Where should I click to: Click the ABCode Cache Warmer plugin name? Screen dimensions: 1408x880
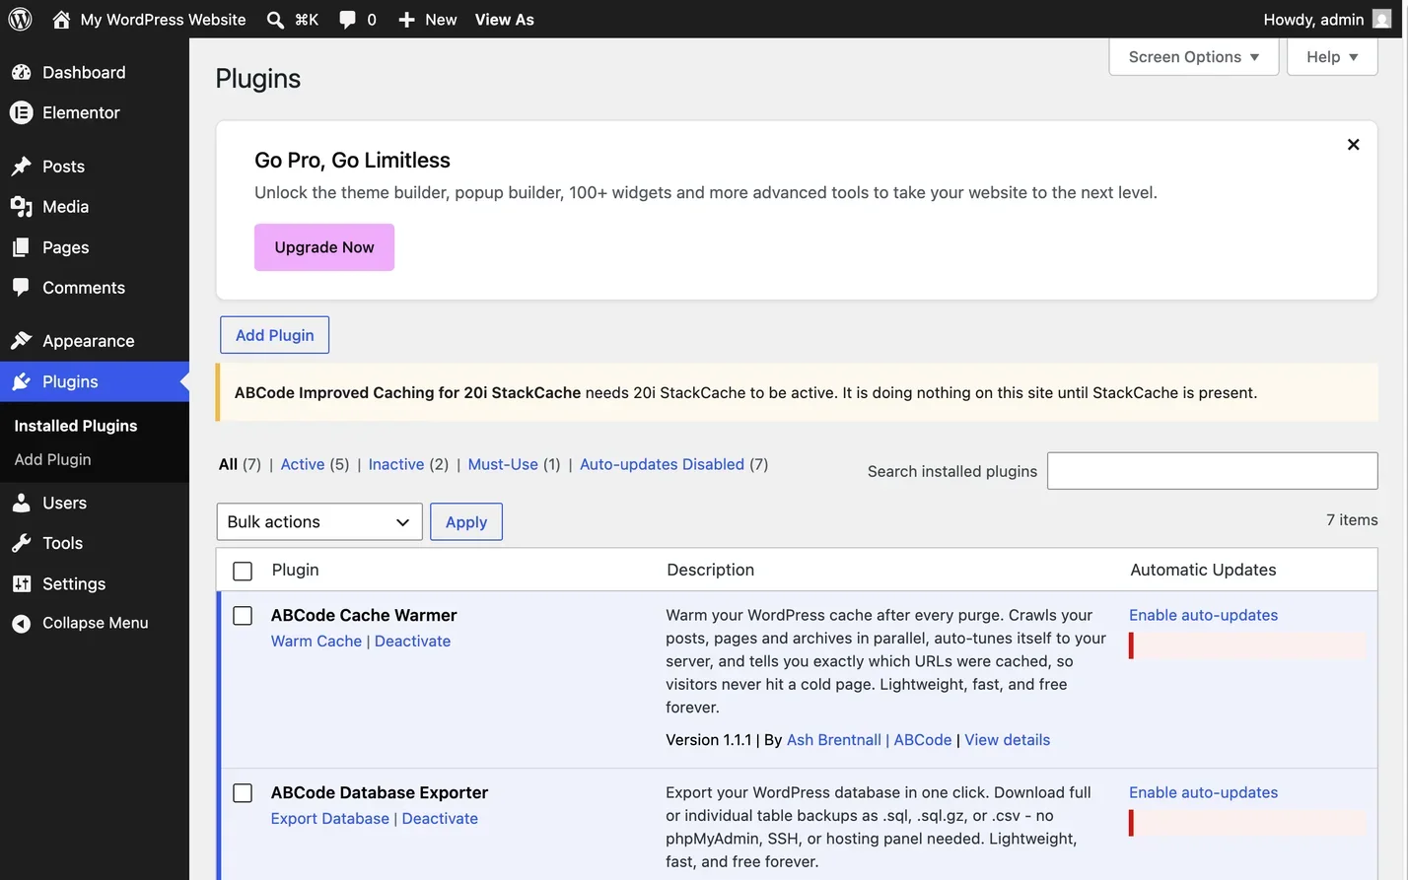364,615
